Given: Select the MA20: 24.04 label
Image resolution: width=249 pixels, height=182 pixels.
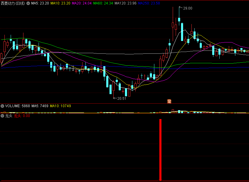Looking at the screenshot, I should 82,3.
